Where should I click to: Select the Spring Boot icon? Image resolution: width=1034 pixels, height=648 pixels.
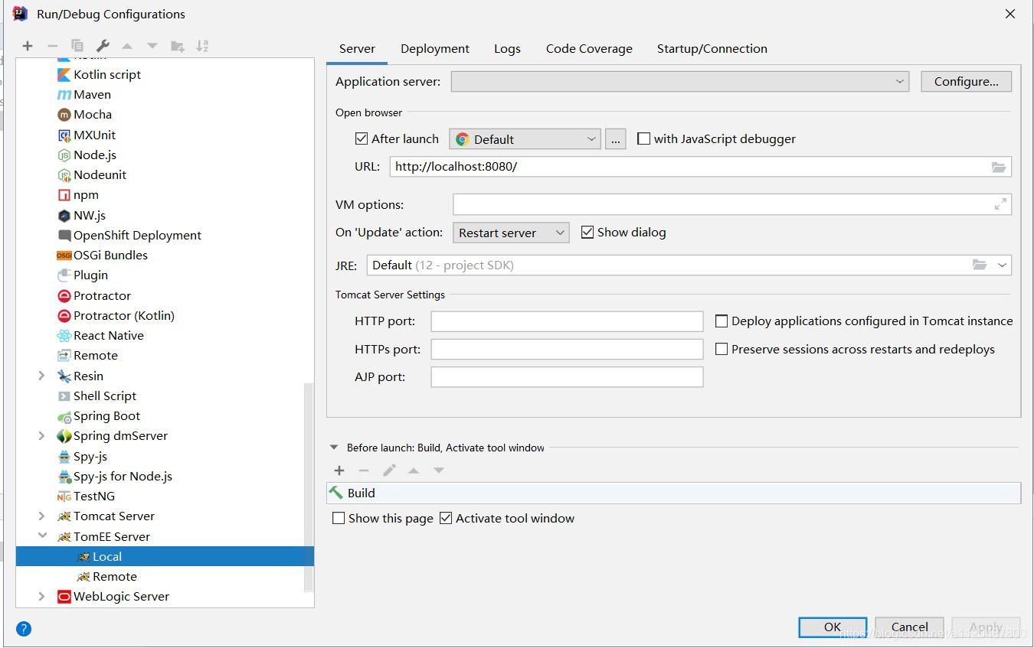(x=64, y=416)
